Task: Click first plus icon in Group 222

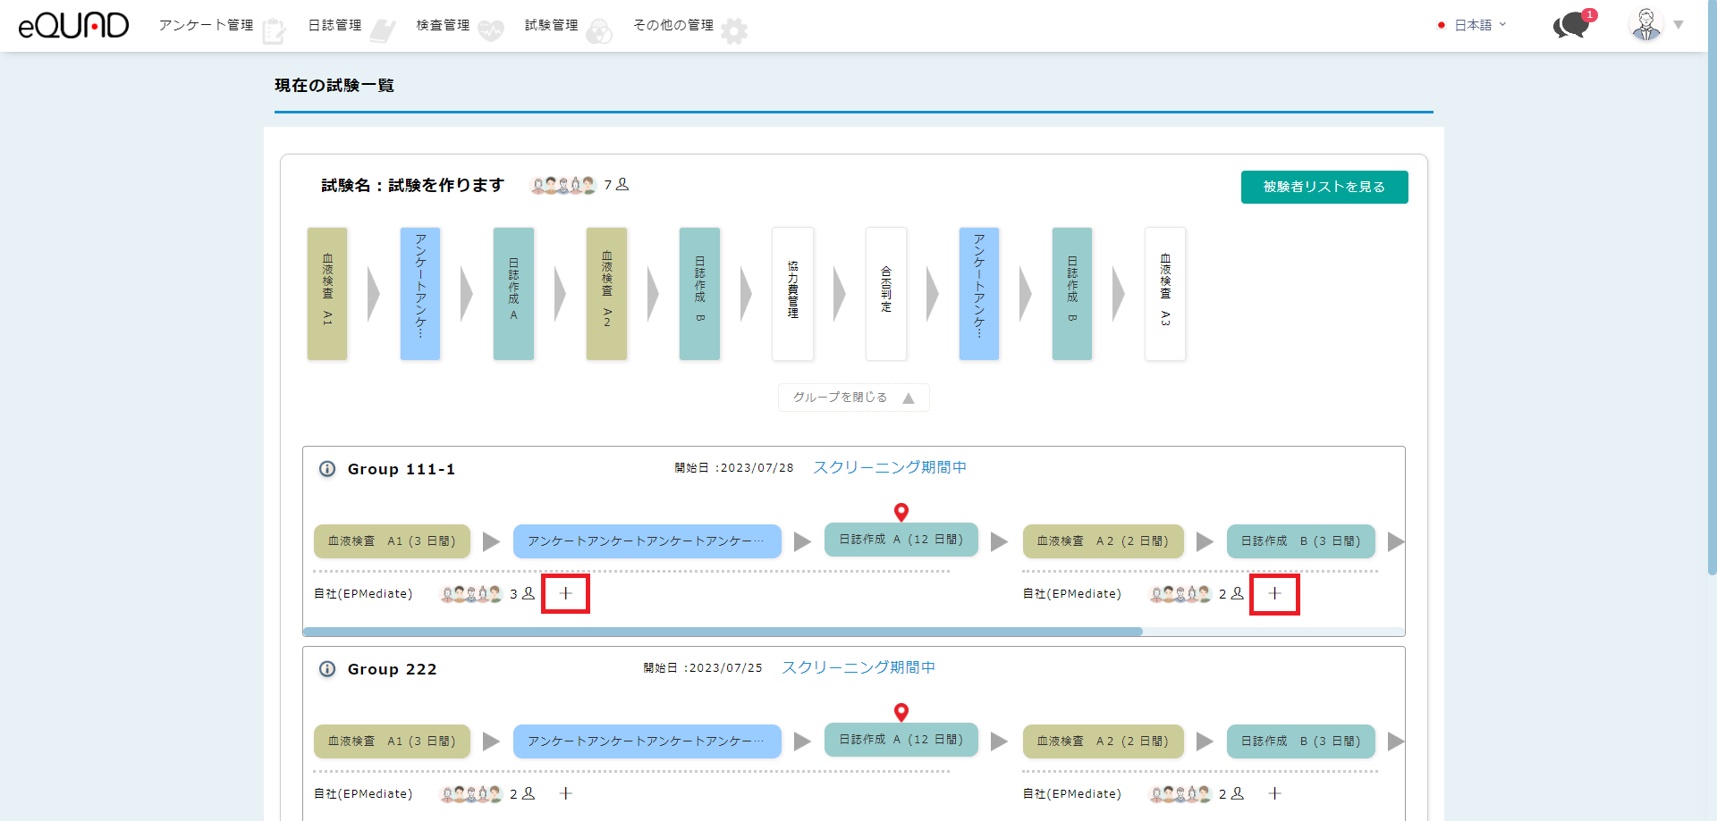Action: (565, 793)
